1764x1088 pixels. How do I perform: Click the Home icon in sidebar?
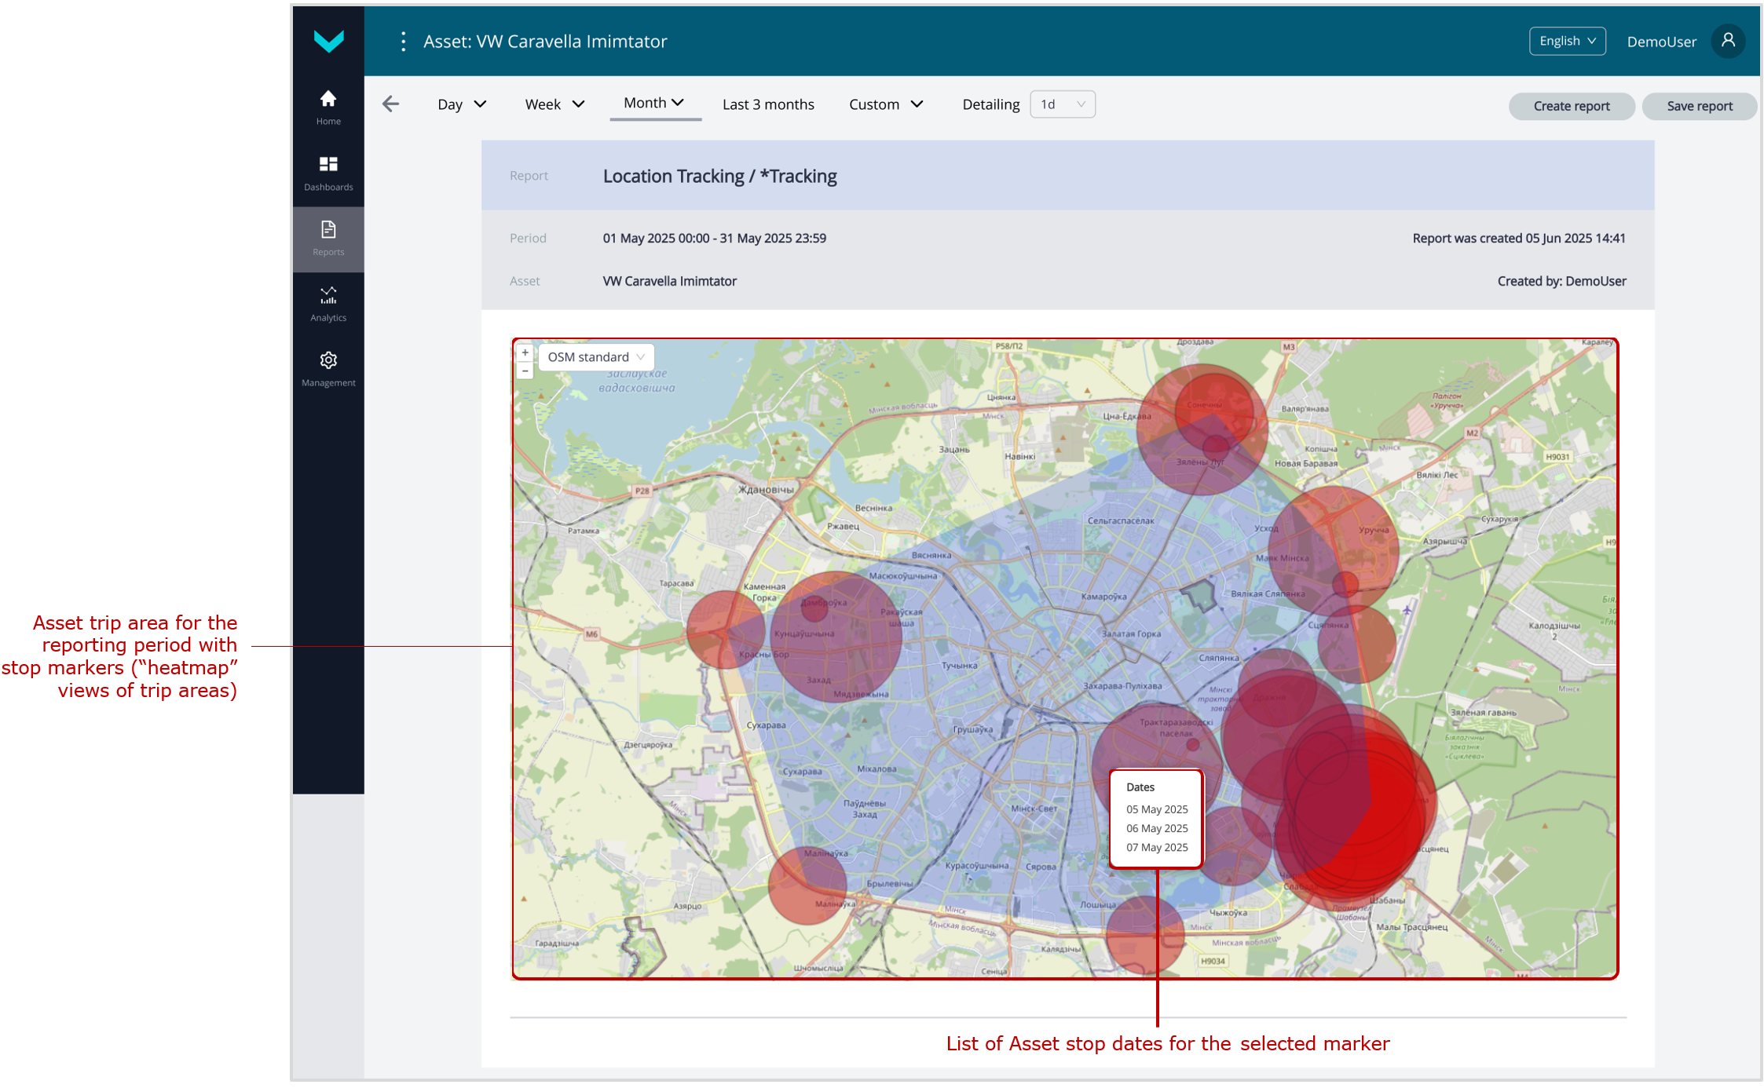click(328, 99)
